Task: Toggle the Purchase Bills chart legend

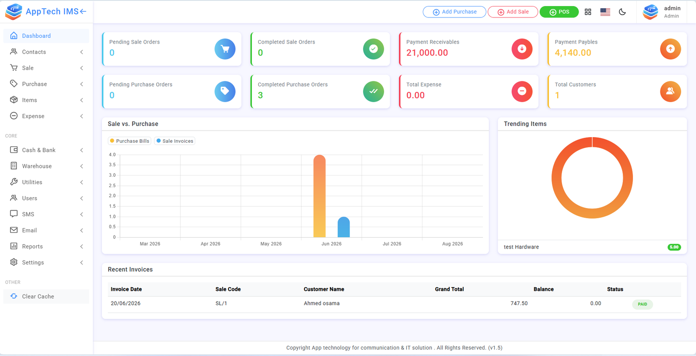Action: 130,141
